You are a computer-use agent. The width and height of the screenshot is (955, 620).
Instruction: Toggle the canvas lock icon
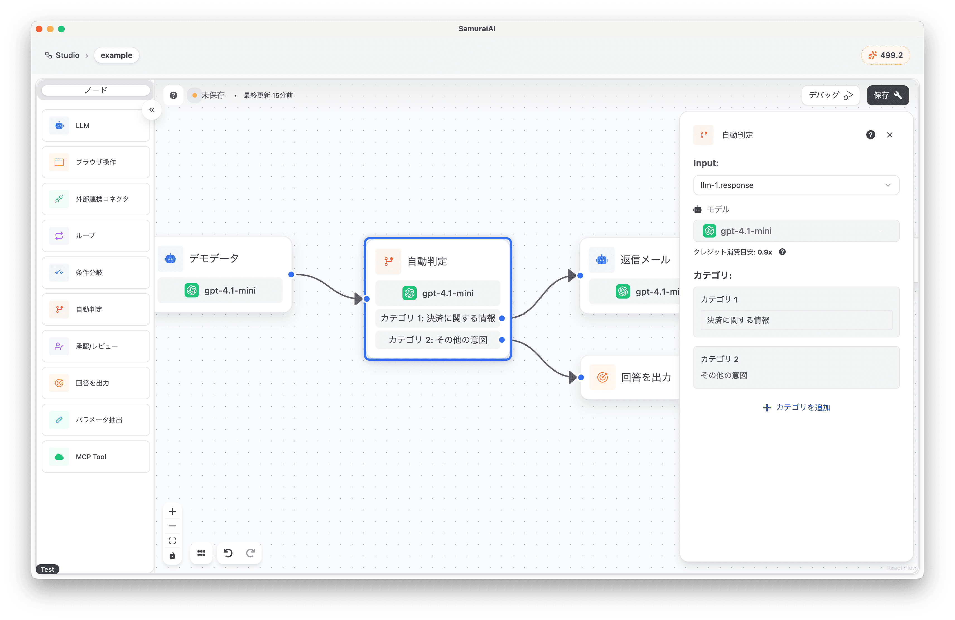point(172,555)
